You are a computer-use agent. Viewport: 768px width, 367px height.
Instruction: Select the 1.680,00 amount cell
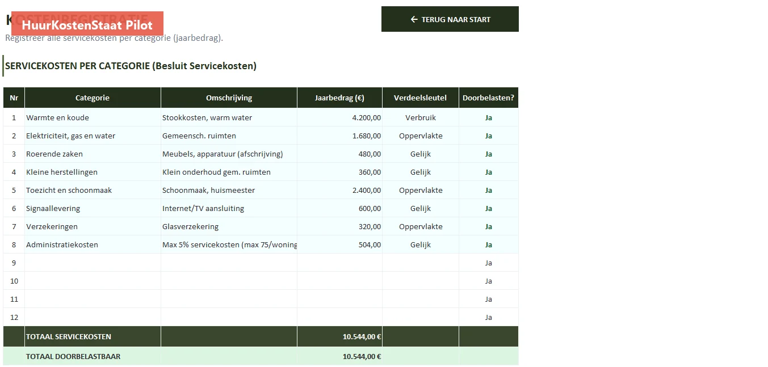click(x=339, y=136)
